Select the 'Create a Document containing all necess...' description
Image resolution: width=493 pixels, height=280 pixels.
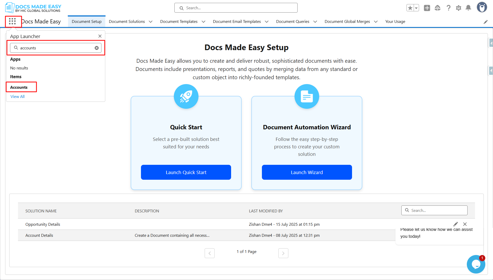pos(172,235)
